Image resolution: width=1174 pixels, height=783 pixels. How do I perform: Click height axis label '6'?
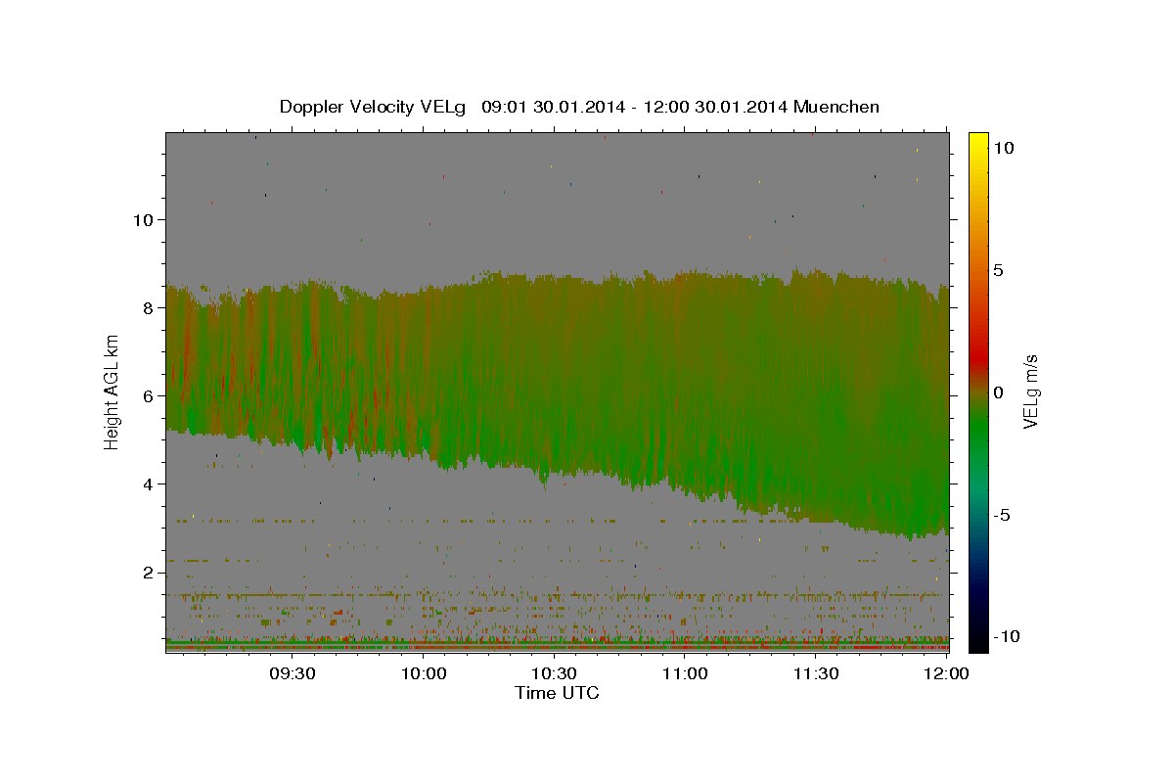click(x=146, y=395)
